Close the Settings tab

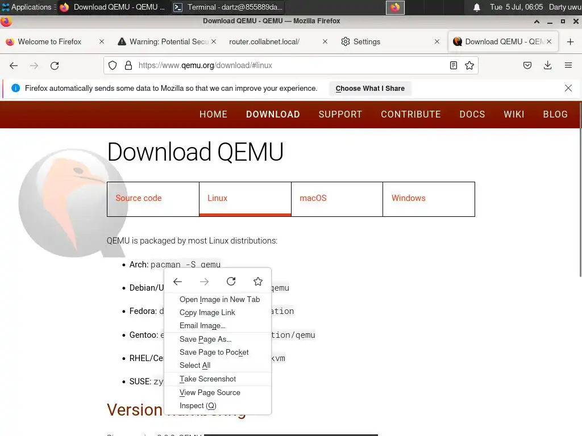437,41
